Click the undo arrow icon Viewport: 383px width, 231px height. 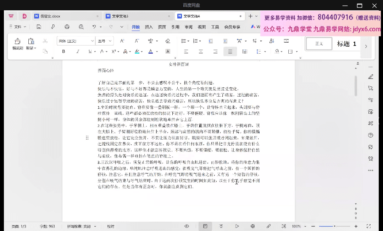[94, 27]
